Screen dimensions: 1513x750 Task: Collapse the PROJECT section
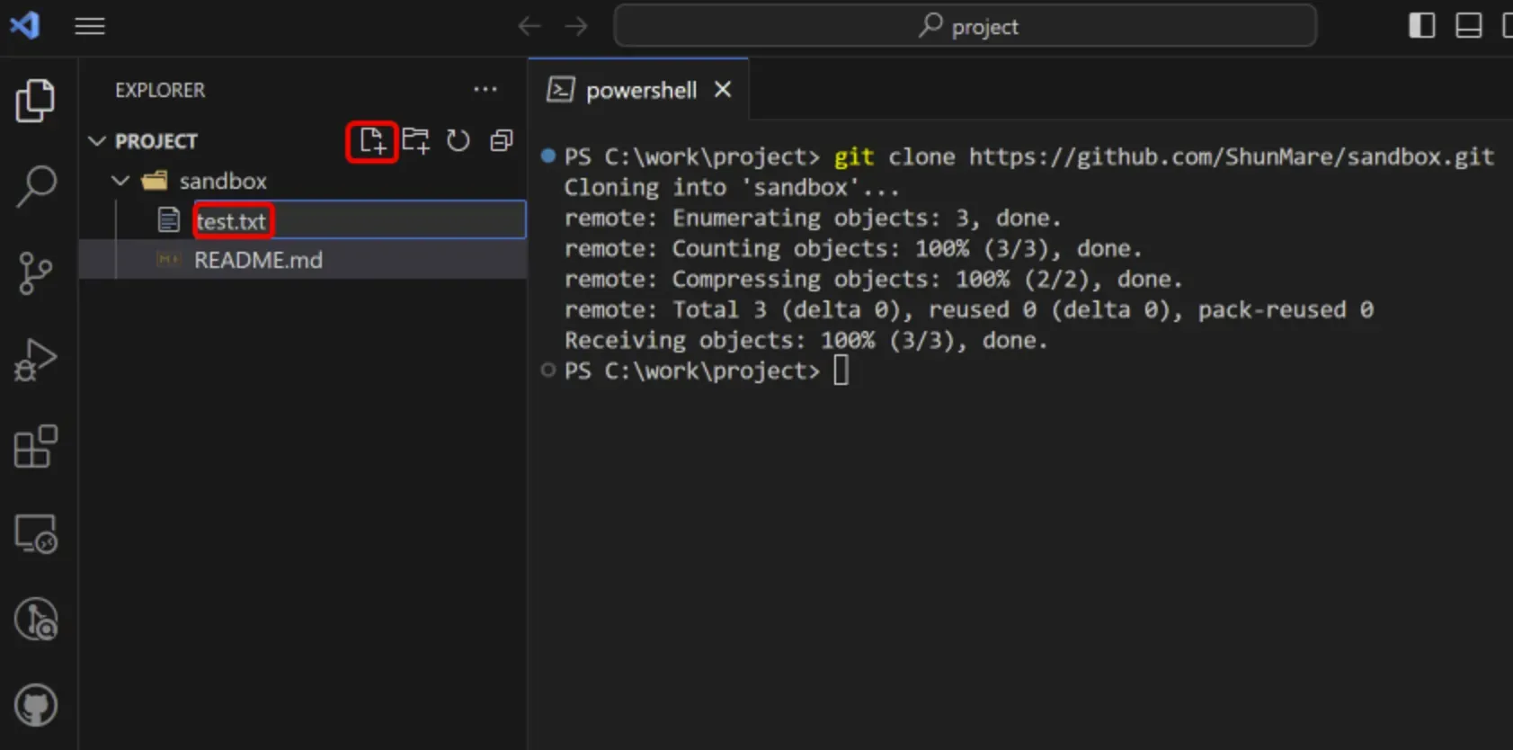click(x=97, y=141)
